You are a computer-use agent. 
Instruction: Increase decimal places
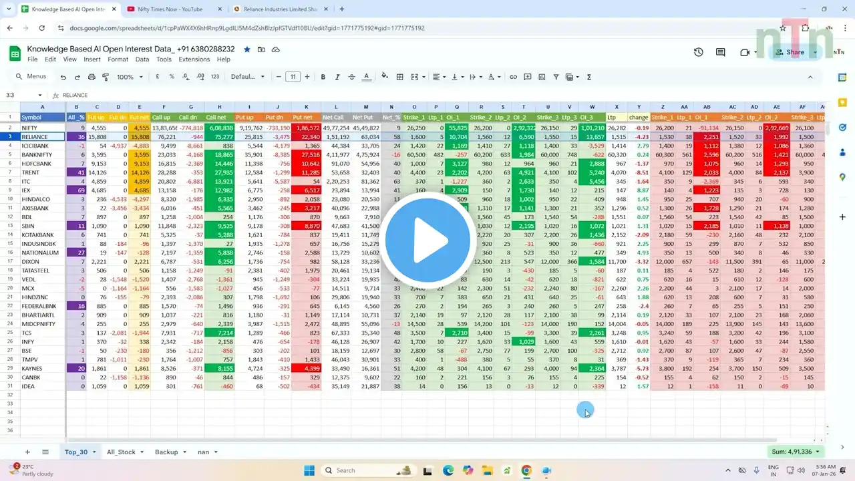(x=200, y=77)
